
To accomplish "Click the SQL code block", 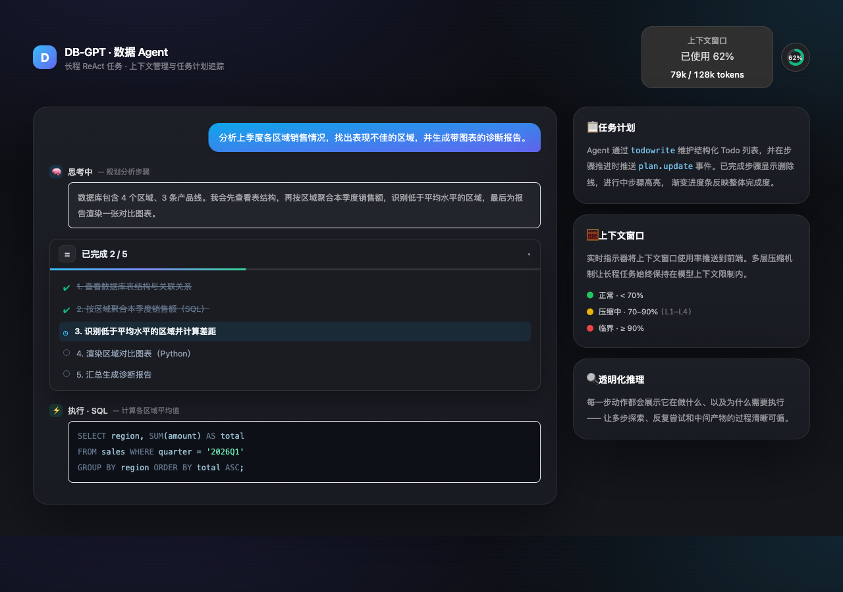I will coord(304,452).
